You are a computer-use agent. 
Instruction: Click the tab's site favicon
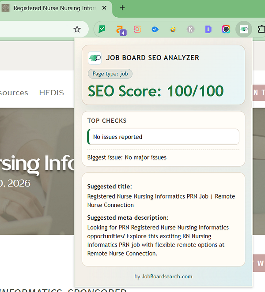(6, 8)
